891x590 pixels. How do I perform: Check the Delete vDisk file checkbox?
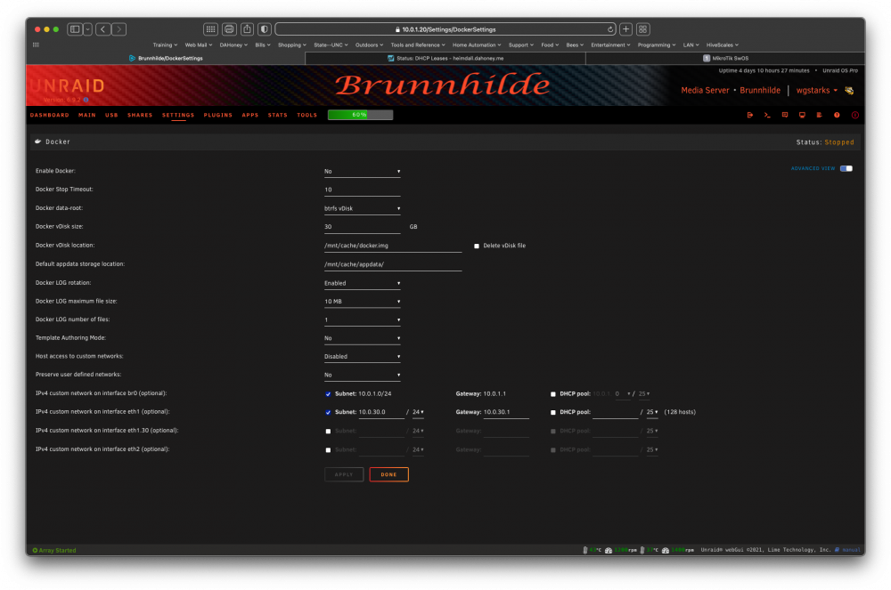click(477, 247)
